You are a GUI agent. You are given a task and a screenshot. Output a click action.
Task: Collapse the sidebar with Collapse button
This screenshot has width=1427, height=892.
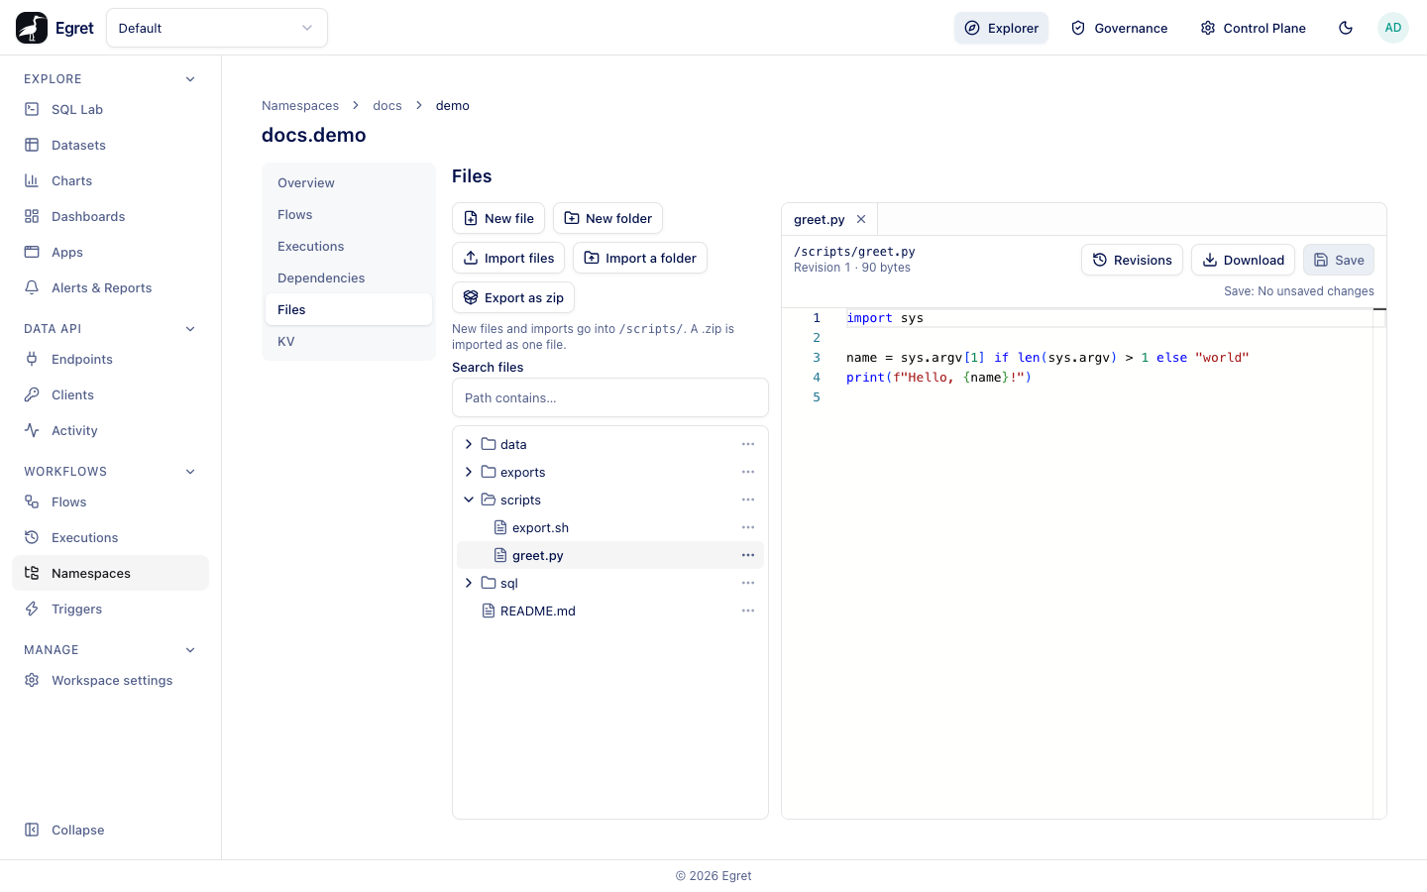[x=110, y=830]
